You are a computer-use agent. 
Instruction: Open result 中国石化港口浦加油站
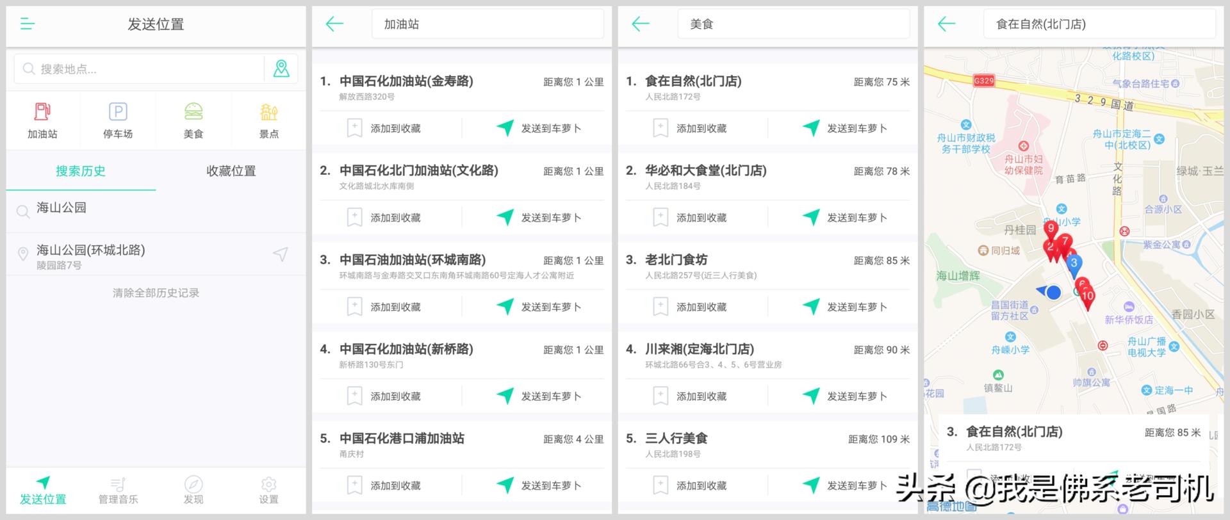coord(462,445)
